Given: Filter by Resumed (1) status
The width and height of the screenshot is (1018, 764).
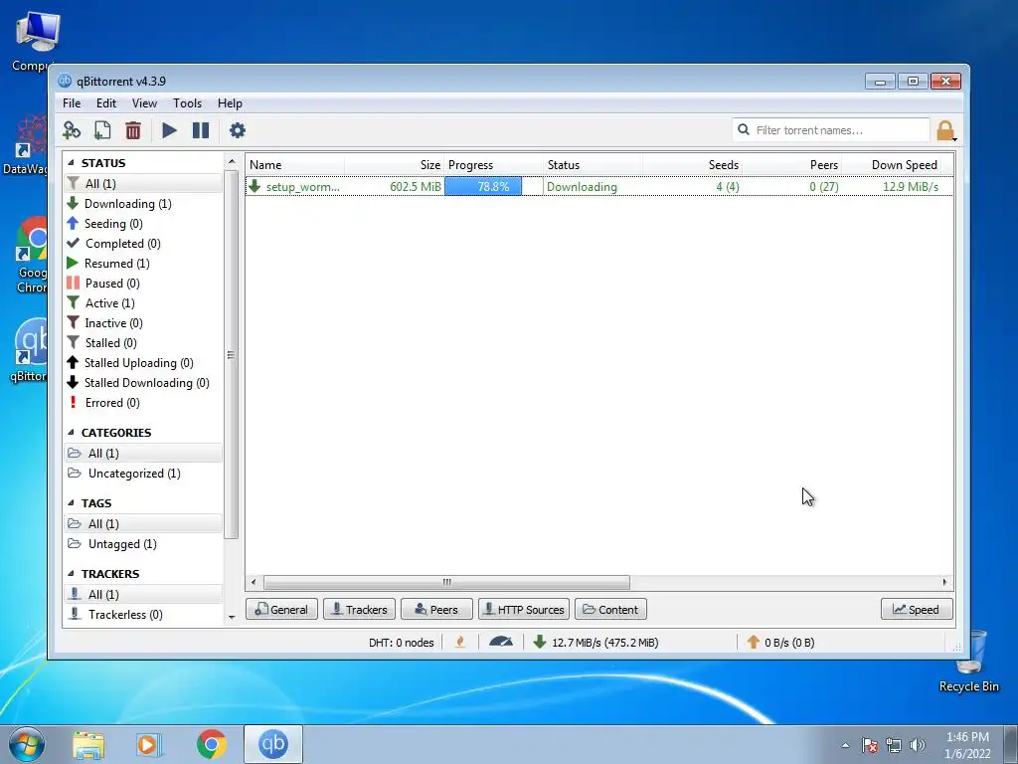Looking at the screenshot, I should [x=117, y=264].
